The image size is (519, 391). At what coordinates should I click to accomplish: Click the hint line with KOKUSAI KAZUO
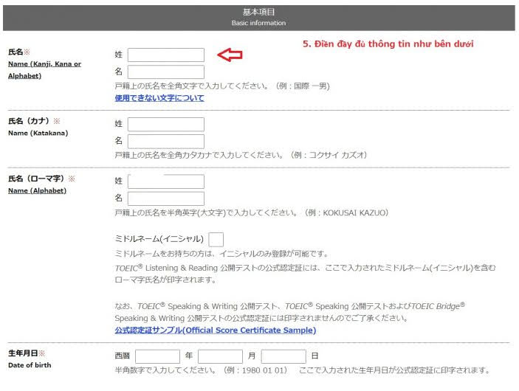click(x=251, y=212)
